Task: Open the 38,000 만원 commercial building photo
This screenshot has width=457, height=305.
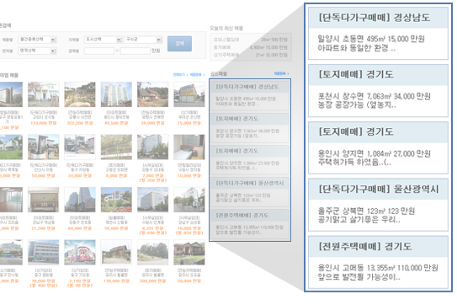Action: [x=44, y=253]
